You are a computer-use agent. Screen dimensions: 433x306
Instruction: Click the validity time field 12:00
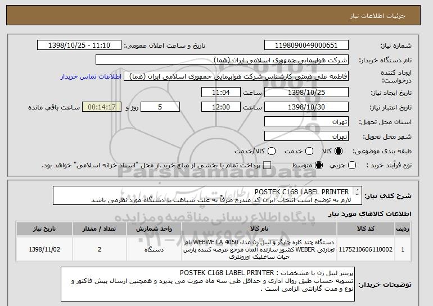(221, 107)
